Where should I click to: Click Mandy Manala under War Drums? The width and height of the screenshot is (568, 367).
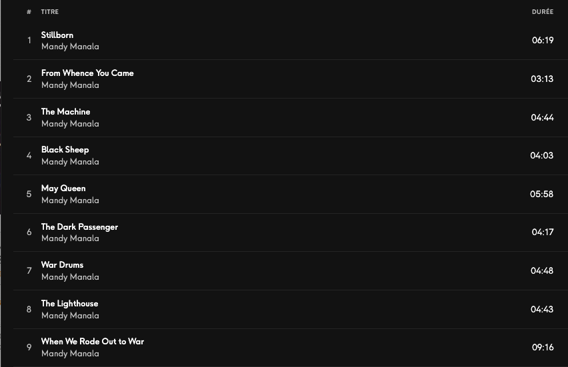(x=70, y=277)
